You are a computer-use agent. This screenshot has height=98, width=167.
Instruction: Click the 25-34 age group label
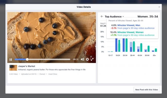tap(125, 55)
